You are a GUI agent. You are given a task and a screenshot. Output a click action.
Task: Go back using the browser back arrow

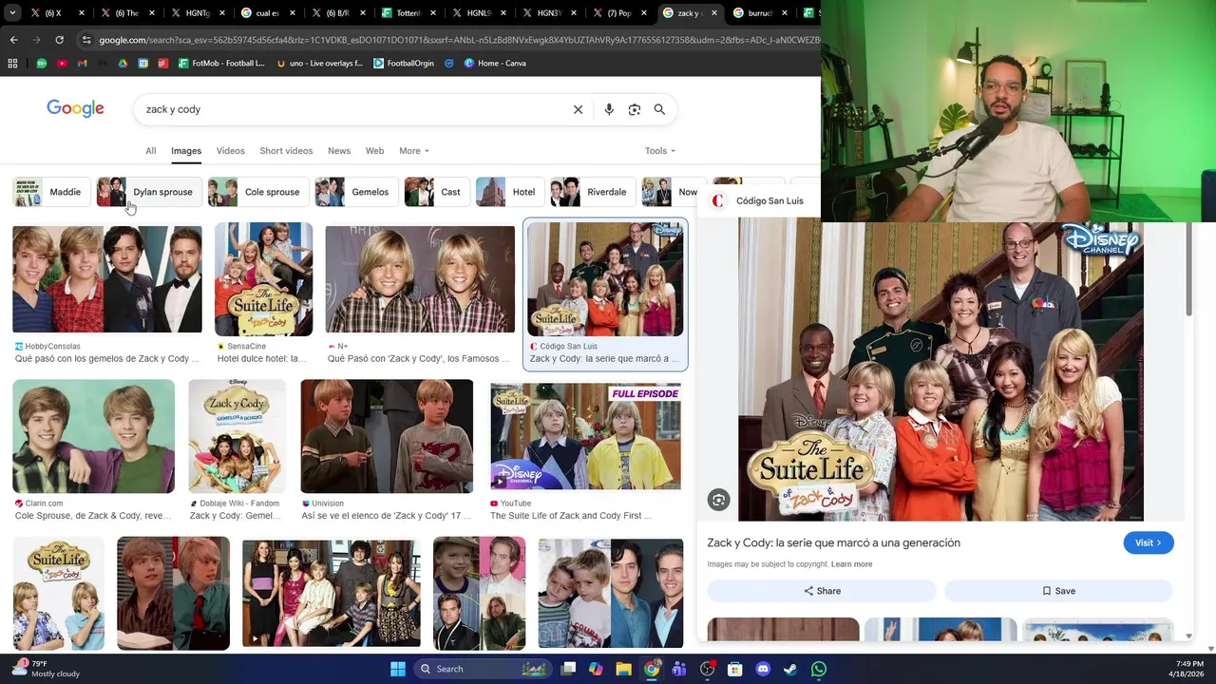click(x=13, y=40)
